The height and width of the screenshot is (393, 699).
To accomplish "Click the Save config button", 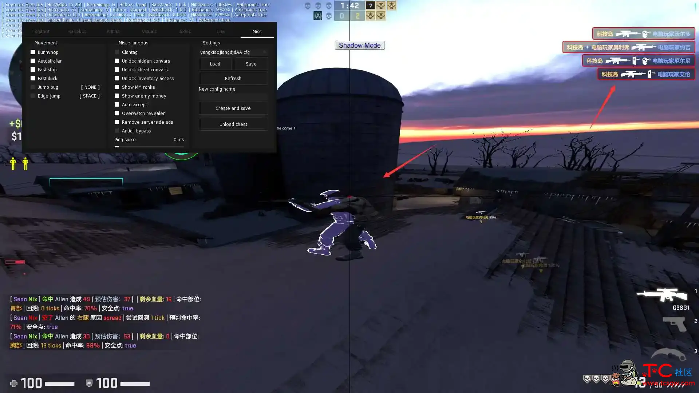I will tap(250, 64).
